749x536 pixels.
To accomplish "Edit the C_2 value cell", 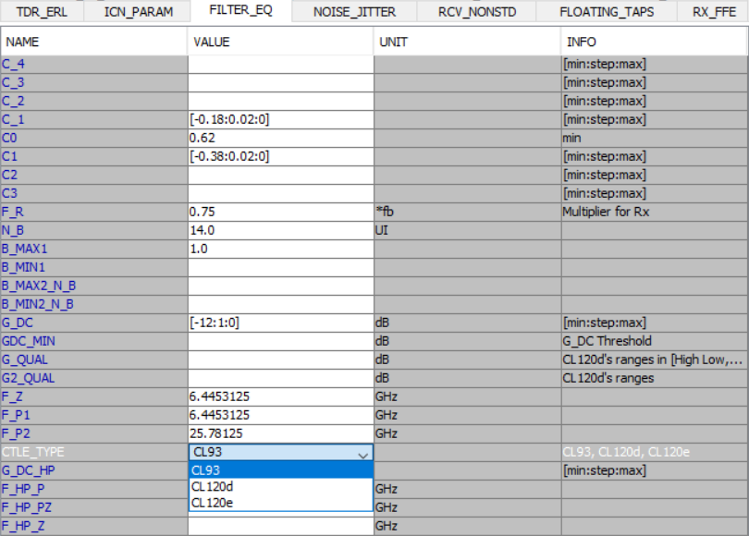I will click(x=281, y=101).
